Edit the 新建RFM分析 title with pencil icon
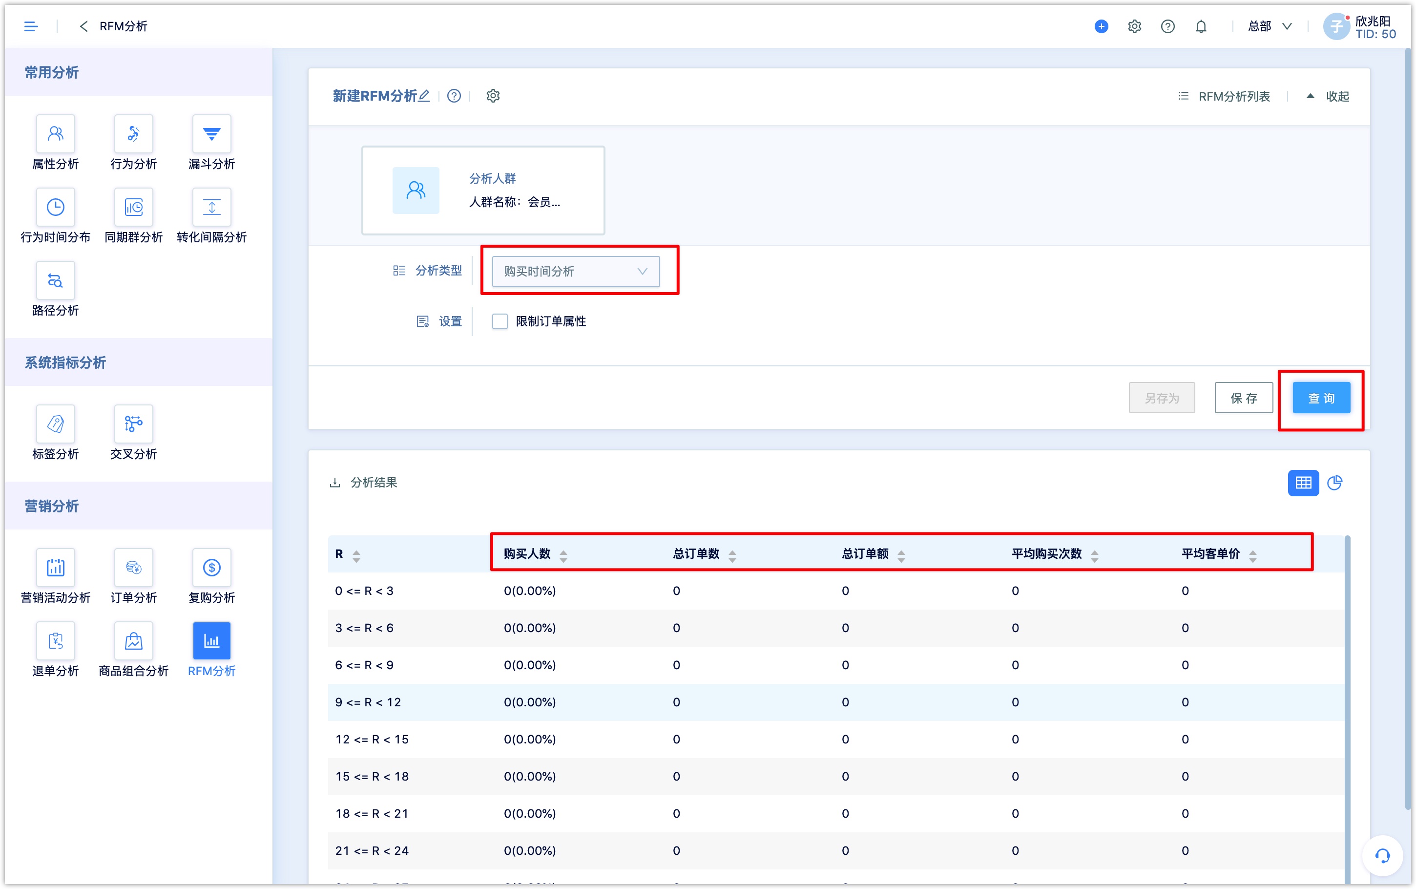1416x889 pixels. [x=424, y=96]
